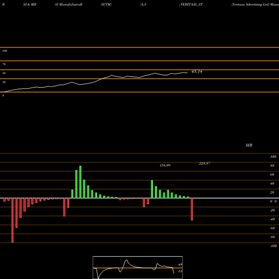Click the 60 label on MR axis
Image resolution: width=279 pixels, height=279 pixels.
click(272, 175)
